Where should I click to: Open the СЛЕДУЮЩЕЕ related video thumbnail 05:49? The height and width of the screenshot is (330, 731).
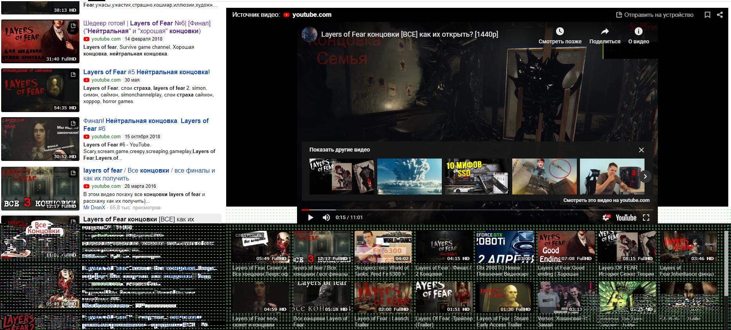point(261,246)
